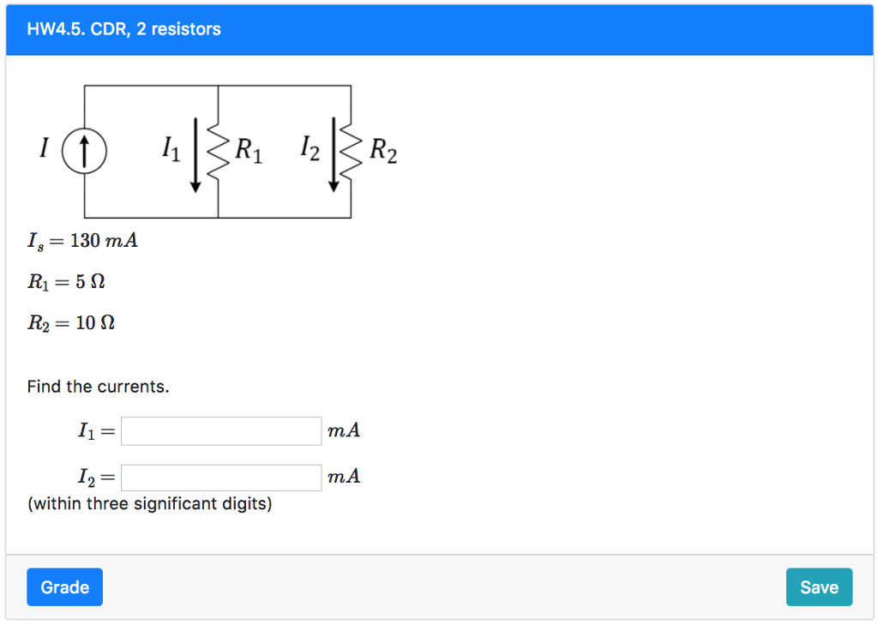Click the three significant digits note
This screenshot has width=878, height=625.
tap(149, 503)
